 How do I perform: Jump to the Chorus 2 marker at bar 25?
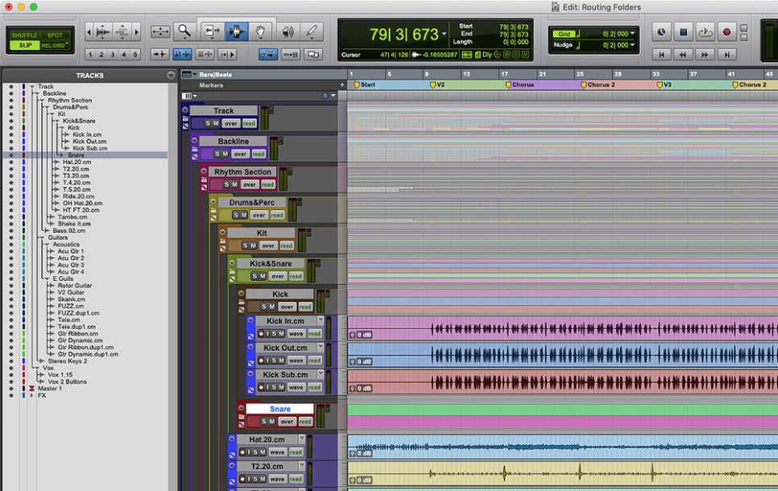[600, 85]
